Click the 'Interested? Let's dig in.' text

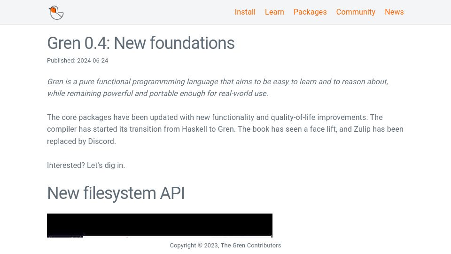pos(86,165)
